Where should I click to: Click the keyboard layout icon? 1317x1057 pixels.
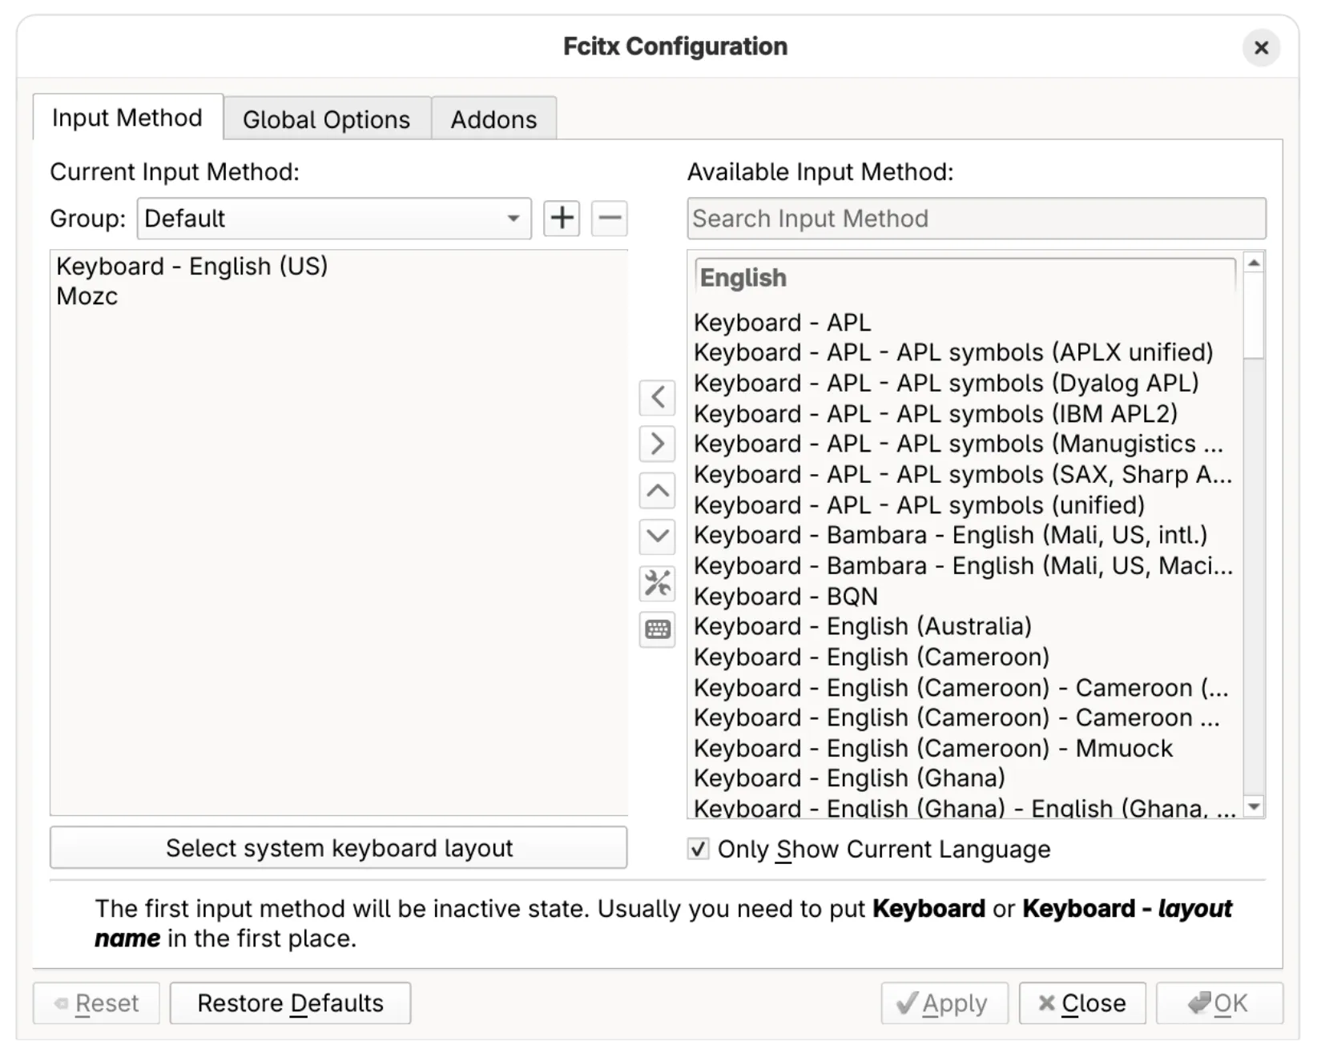click(x=657, y=629)
